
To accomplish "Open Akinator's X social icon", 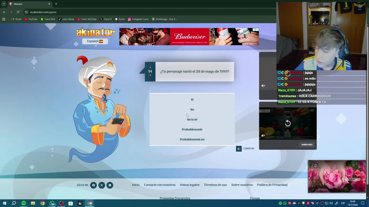I will click(101, 185).
